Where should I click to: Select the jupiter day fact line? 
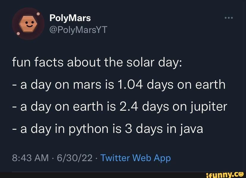(x=120, y=107)
